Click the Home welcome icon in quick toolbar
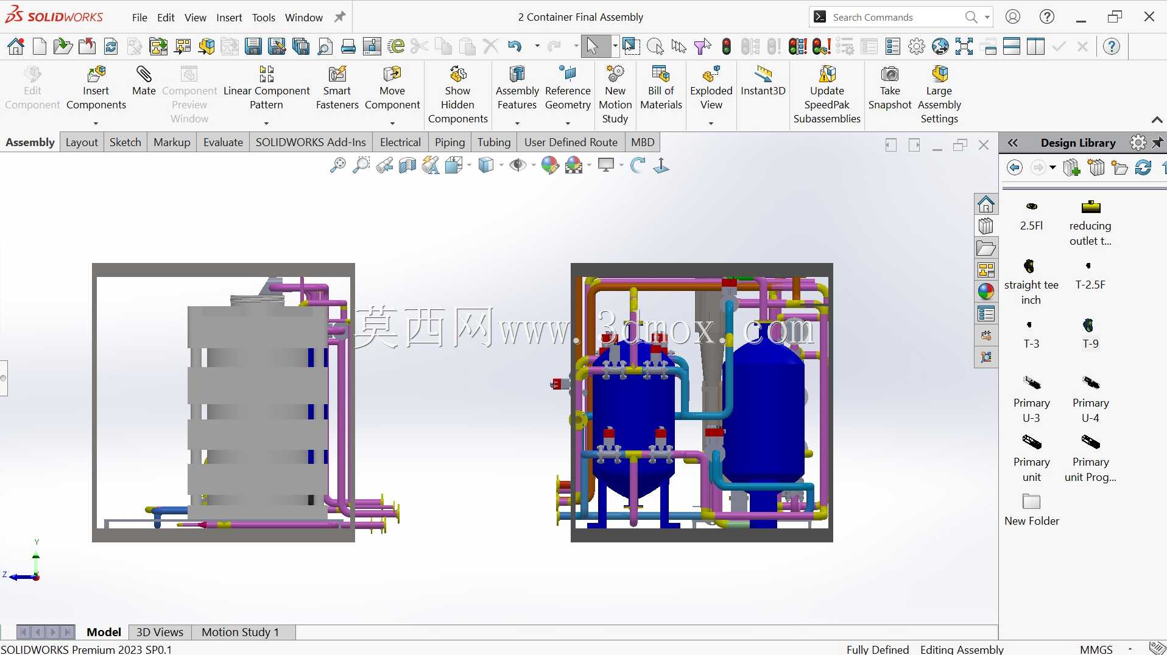 [16, 46]
